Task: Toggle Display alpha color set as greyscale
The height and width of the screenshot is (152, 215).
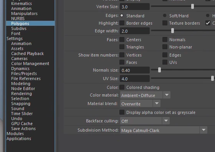Action: [x=122, y=112]
